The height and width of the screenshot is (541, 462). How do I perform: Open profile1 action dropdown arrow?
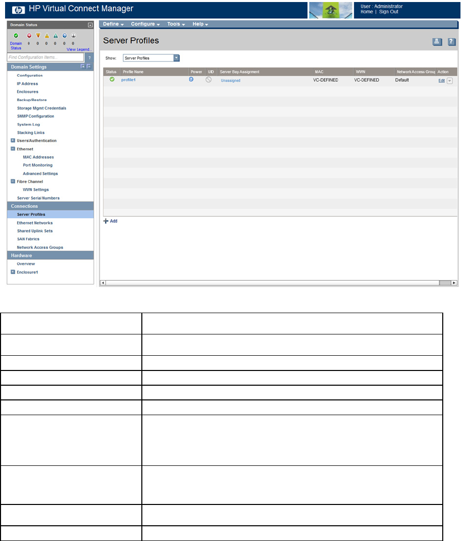pos(450,81)
